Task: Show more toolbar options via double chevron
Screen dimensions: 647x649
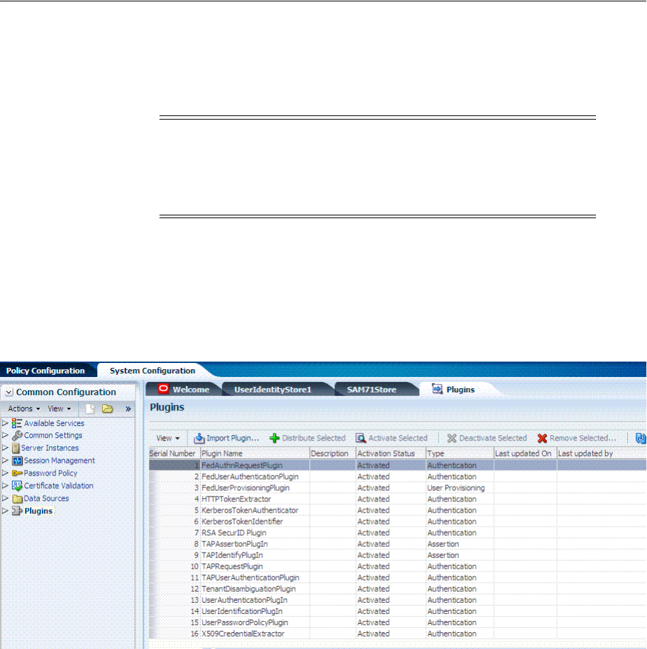Action: [128, 409]
